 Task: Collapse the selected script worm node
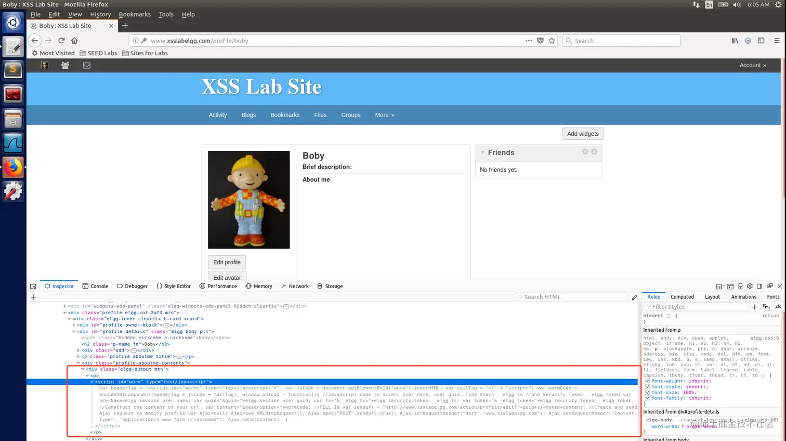click(x=91, y=382)
